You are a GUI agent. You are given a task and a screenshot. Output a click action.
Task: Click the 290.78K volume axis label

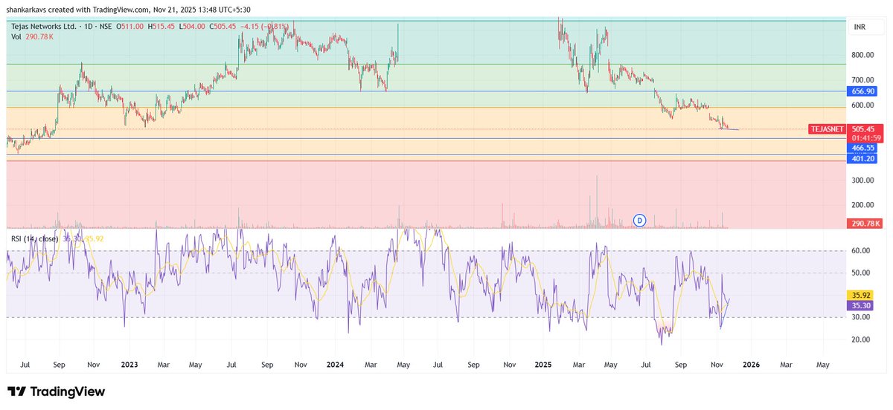coord(865,223)
